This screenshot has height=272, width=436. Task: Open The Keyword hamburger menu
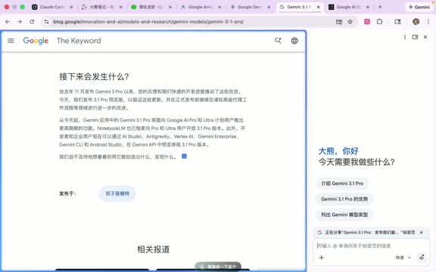pos(11,41)
